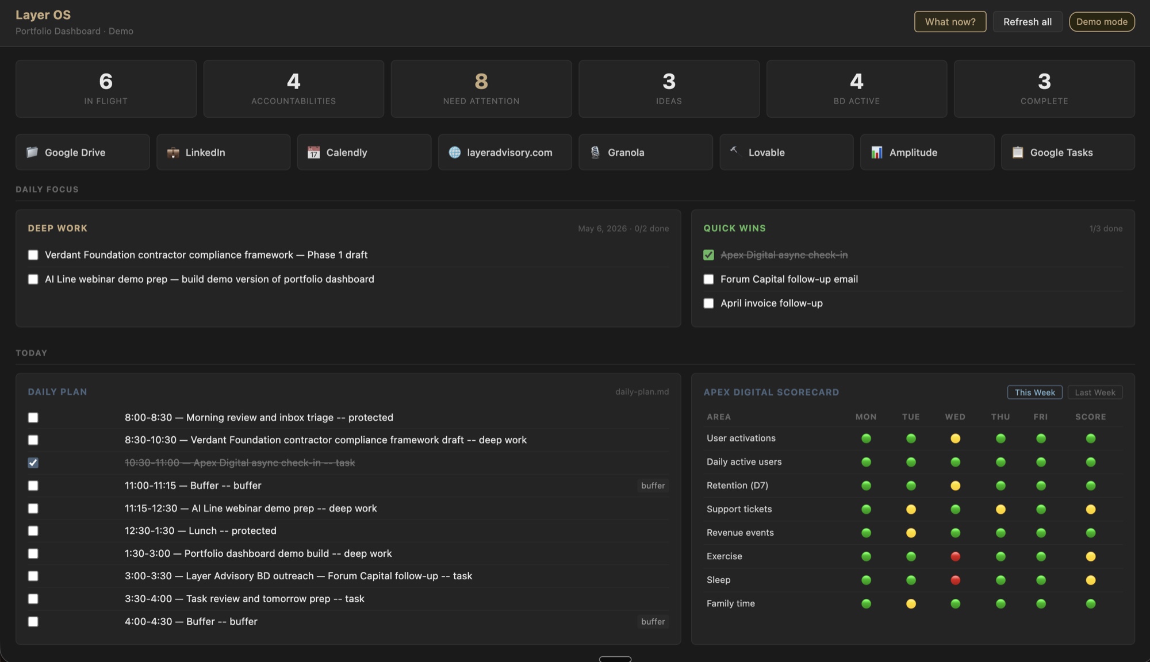Click the Refresh all button

pyautogui.click(x=1027, y=22)
